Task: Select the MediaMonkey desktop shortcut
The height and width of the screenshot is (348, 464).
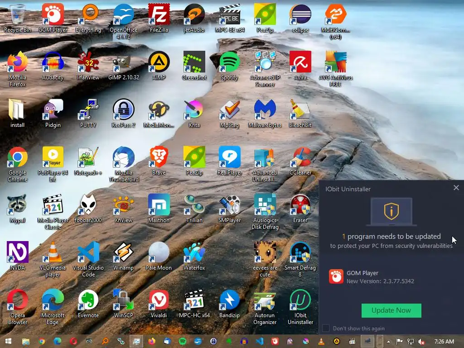Action: click(x=159, y=113)
